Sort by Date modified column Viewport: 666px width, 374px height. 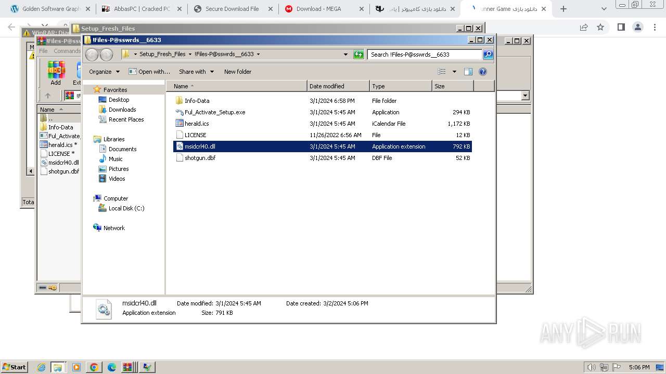338,86
